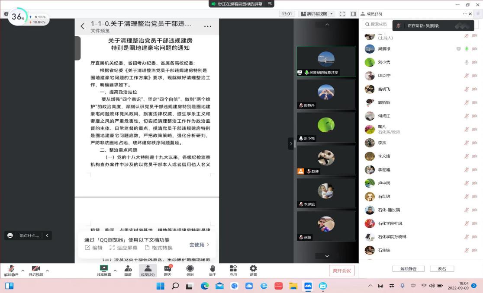
Task: Open the taskbar search magnifier
Action: (x=175, y=286)
